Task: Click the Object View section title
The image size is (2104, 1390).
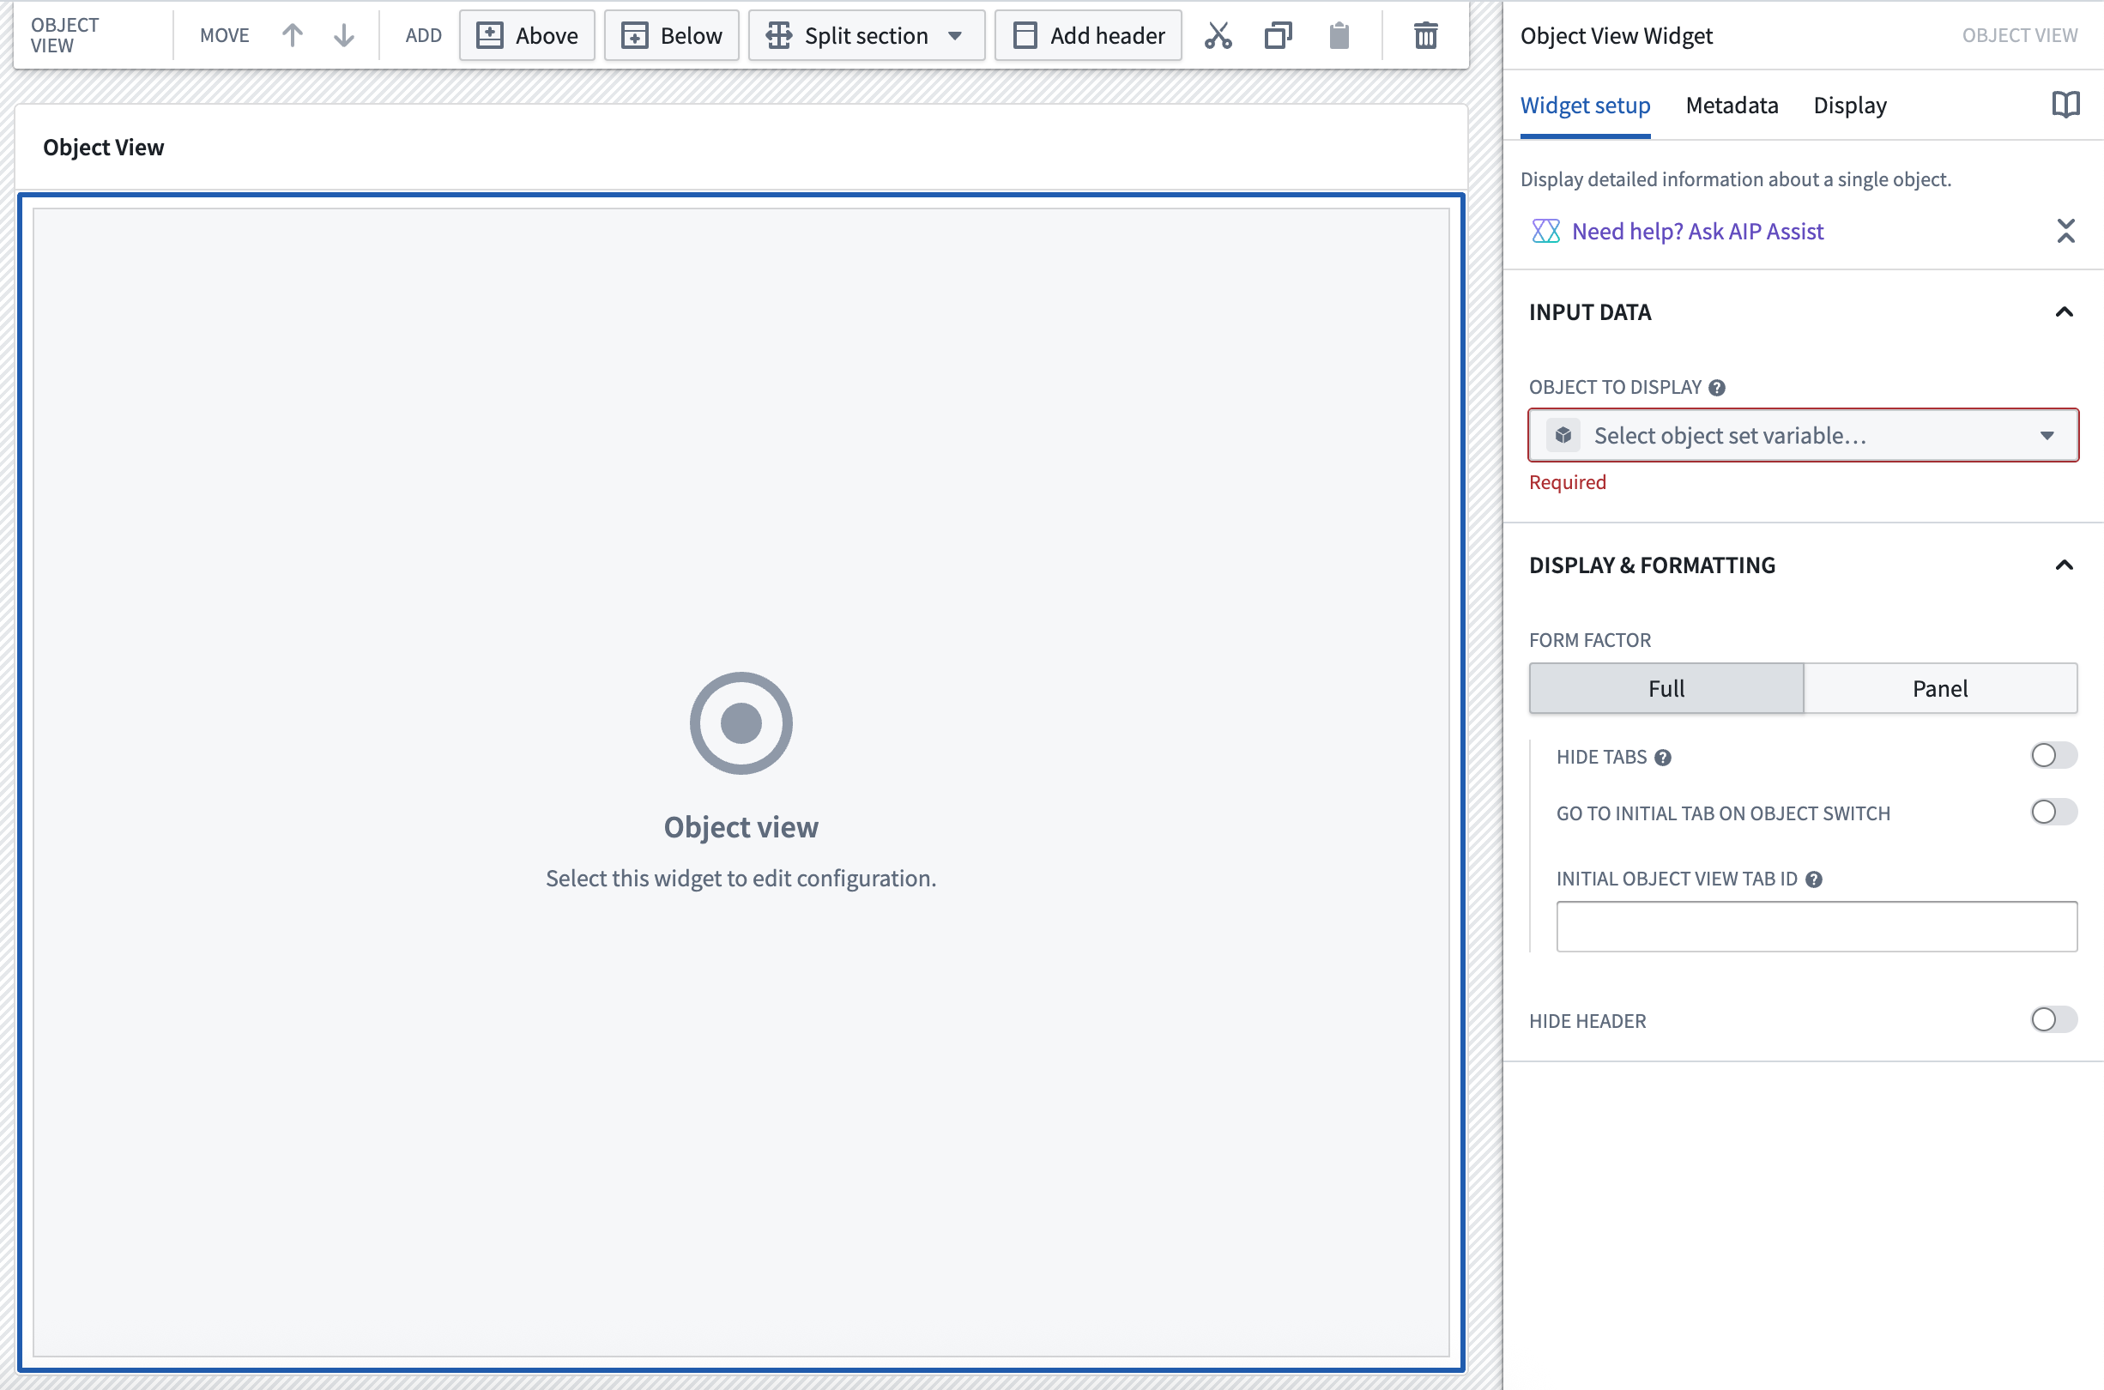Action: point(104,148)
